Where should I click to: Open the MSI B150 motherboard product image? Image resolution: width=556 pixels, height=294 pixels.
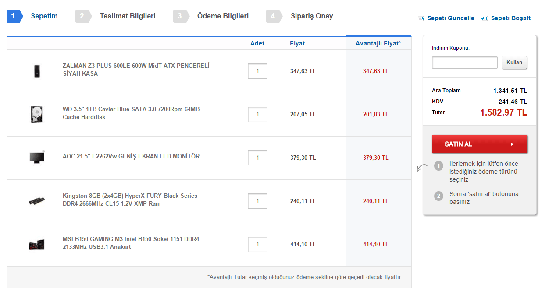[x=36, y=244]
